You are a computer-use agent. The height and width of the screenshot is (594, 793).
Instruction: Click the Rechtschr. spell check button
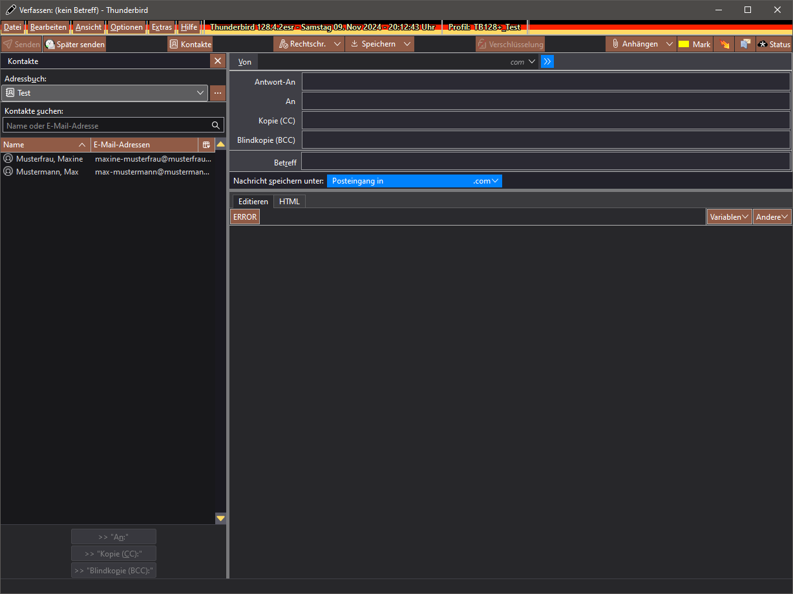(x=302, y=45)
